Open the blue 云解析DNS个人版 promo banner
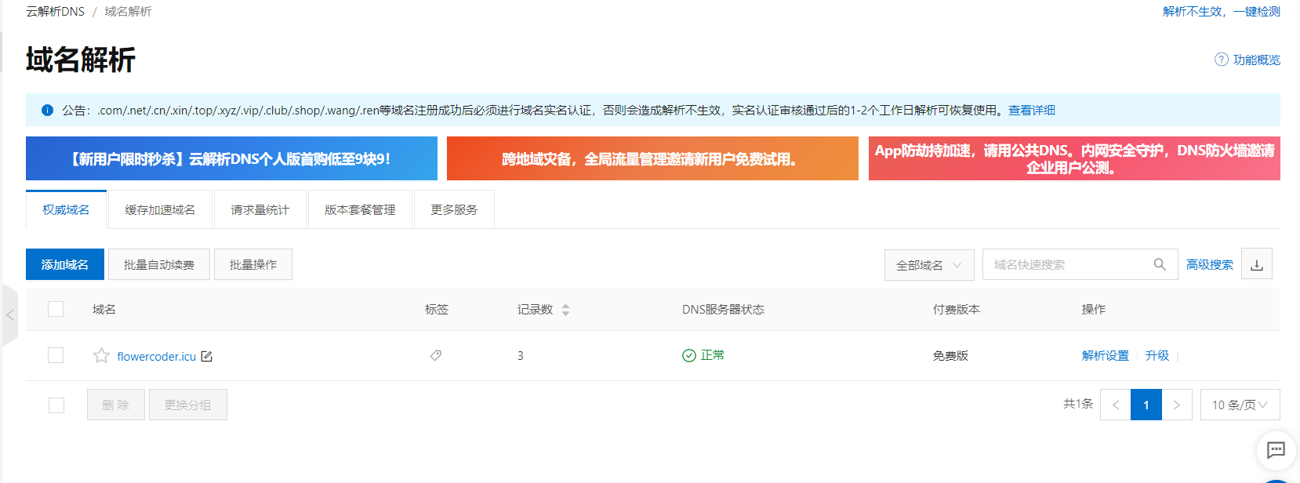The image size is (1300, 483). click(x=231, y=158)
